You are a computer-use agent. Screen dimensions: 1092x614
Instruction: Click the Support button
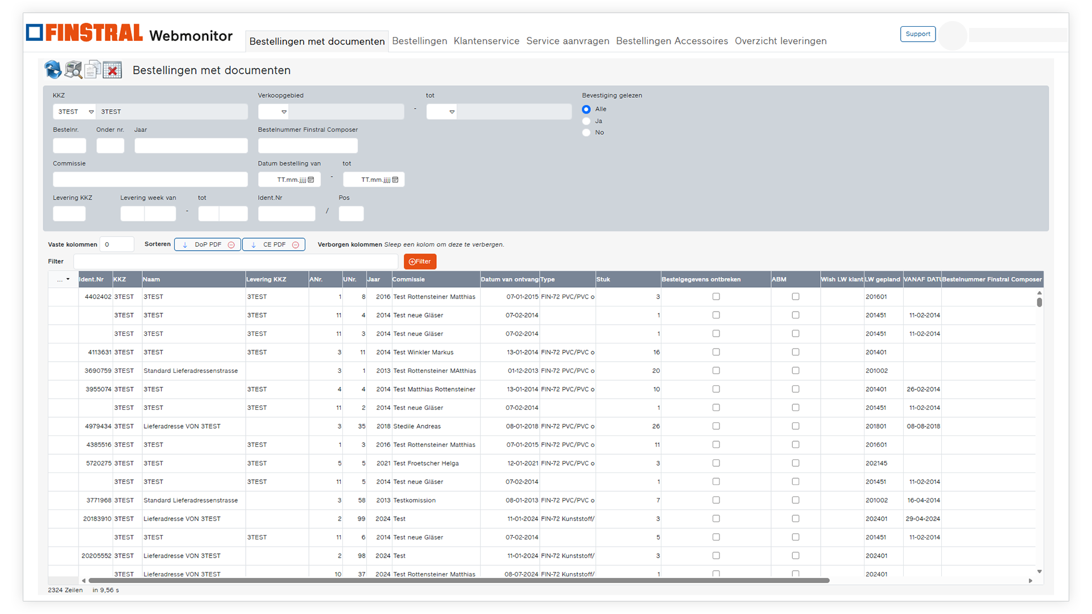918,34
